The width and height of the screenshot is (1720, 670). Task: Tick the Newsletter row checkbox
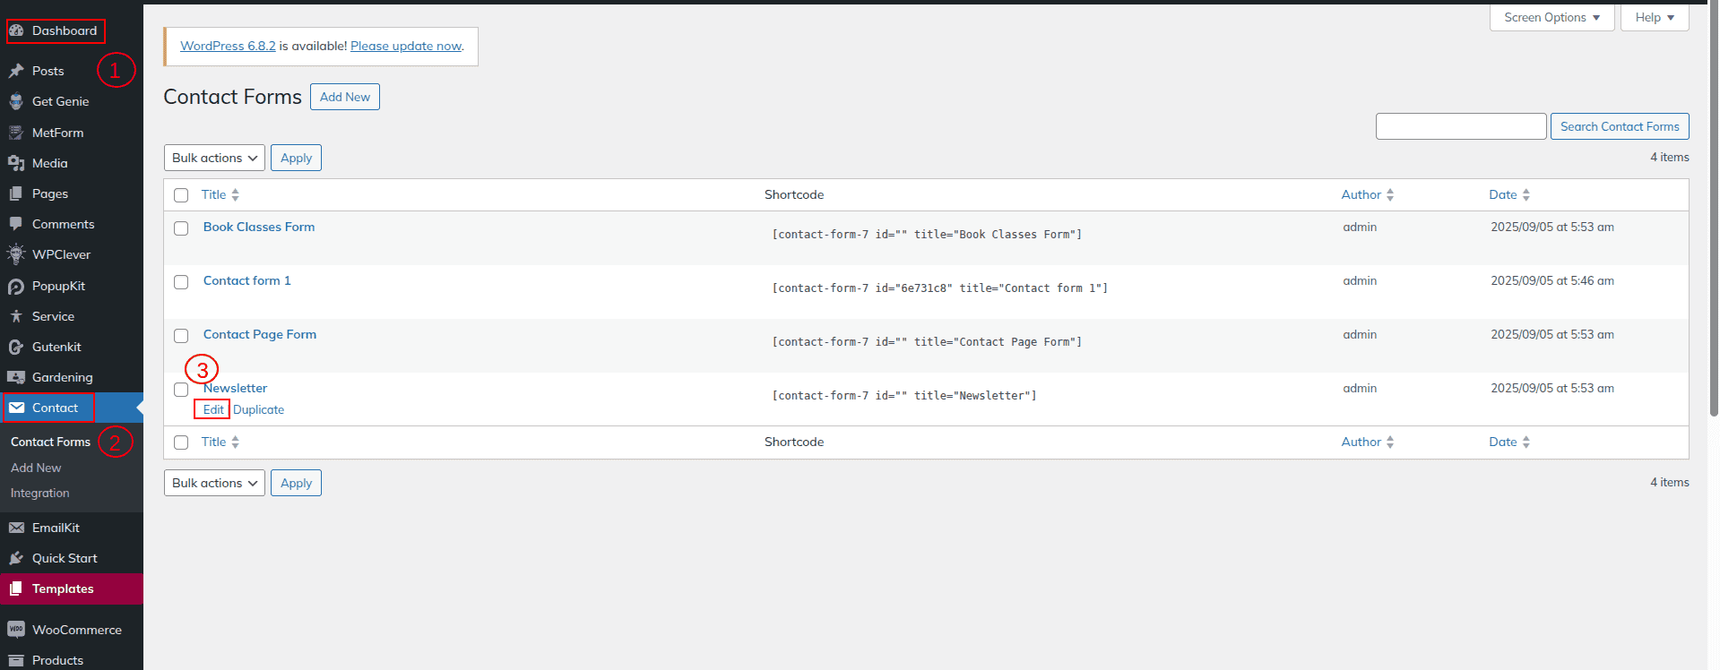click(181, 390)
